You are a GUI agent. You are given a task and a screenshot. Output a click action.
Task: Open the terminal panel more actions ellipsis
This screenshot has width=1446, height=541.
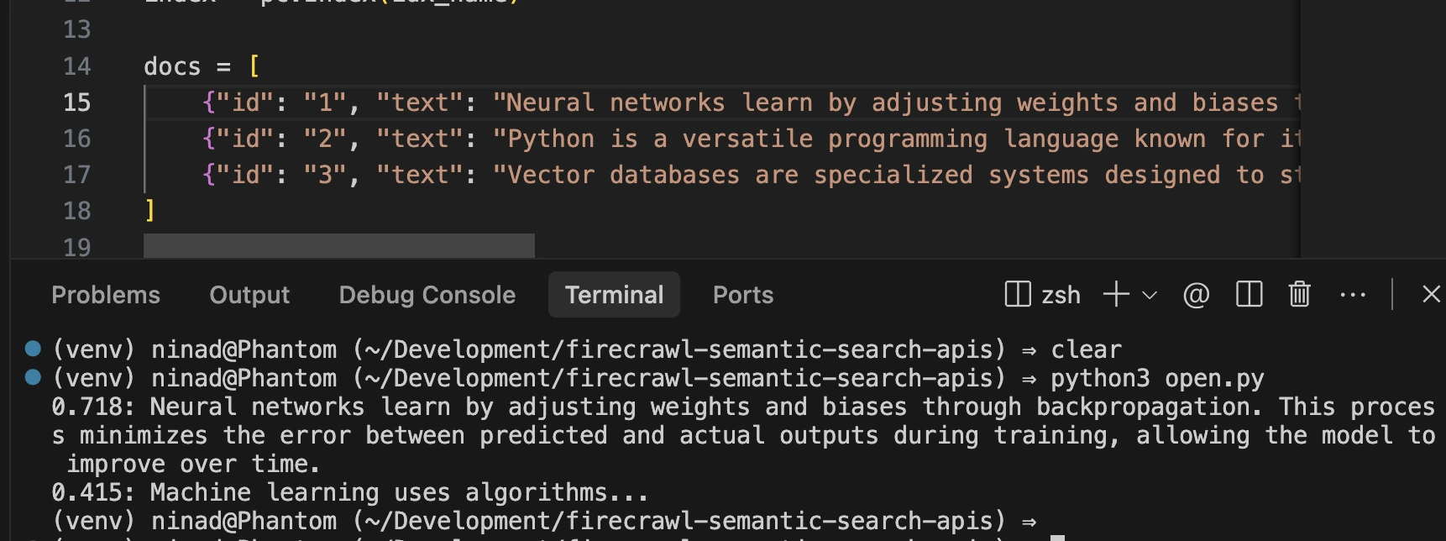click(1352, 295)
